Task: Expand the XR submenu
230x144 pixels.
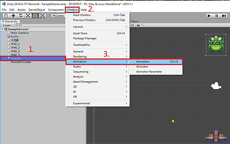Action: pos(97,97)
